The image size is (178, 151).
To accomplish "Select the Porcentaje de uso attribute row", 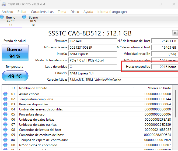I will pos(87,114).
